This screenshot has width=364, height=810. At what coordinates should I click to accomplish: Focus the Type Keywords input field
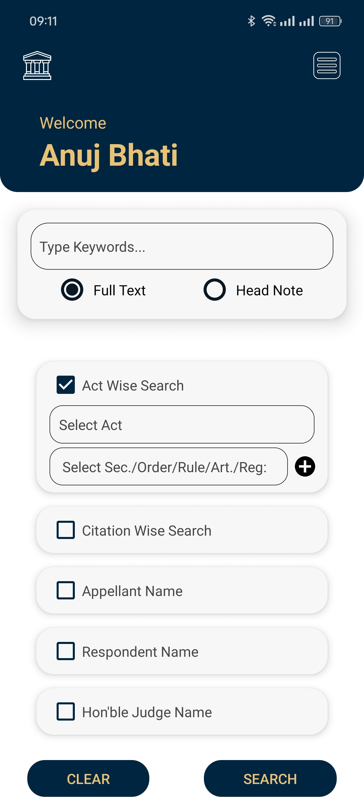pyautogui.click(x=182, y=246)
